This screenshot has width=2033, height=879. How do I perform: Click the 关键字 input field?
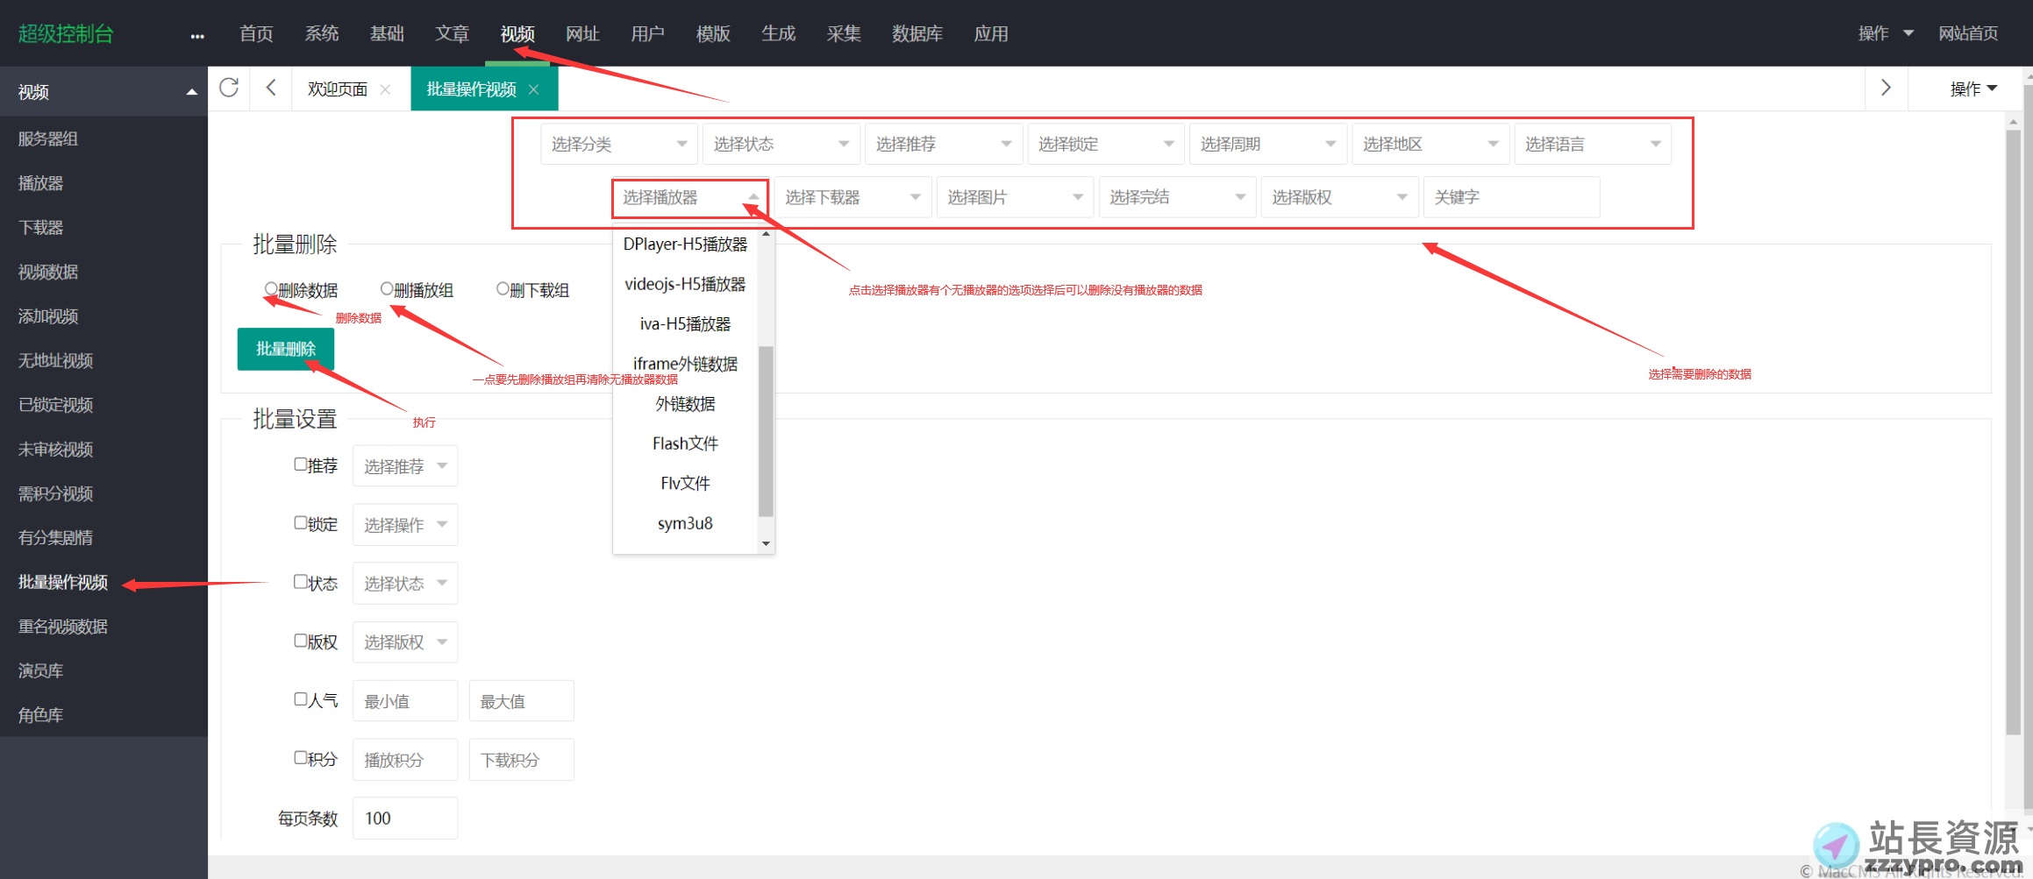pyautogui.click(x=1510, y=197)
